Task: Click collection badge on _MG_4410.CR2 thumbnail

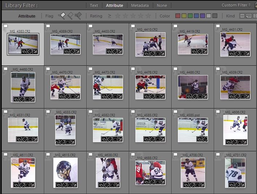Action: pos(146,54)
